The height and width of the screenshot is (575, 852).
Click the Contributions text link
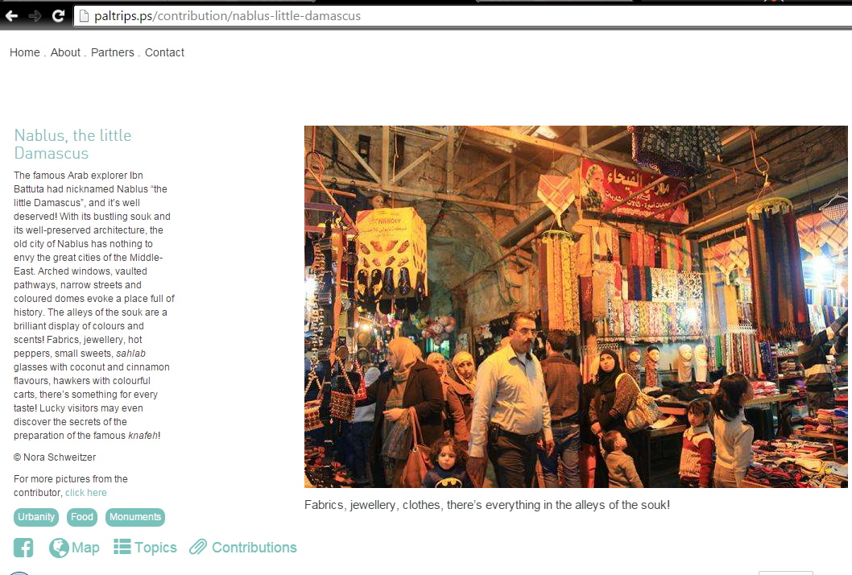coord(254,548)
